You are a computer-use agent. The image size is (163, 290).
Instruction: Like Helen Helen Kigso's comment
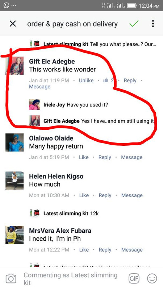[84, 195]
